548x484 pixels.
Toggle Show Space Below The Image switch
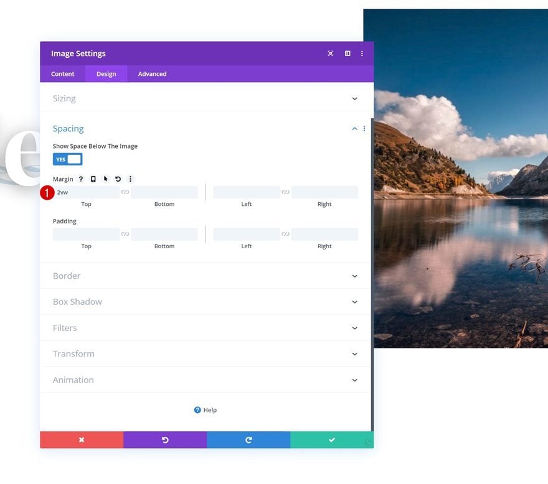pyautogui.click(x=67, y=159)
